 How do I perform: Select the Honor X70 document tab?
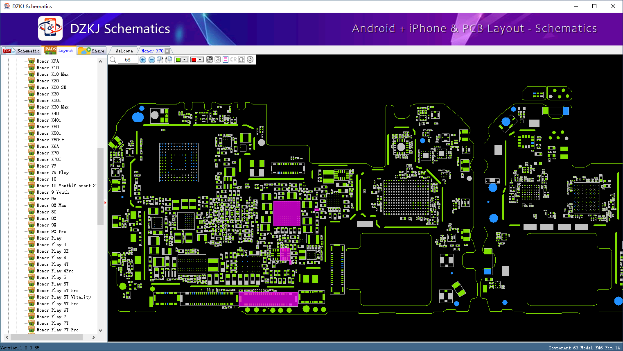pyautogui.click(x=152, y=51)
